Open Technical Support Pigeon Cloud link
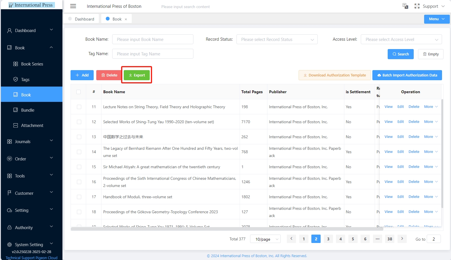 pyautogui.click(x=32, y=258)
